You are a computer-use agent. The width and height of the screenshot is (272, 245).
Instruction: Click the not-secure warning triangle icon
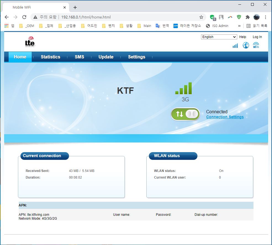coord(35,17)
